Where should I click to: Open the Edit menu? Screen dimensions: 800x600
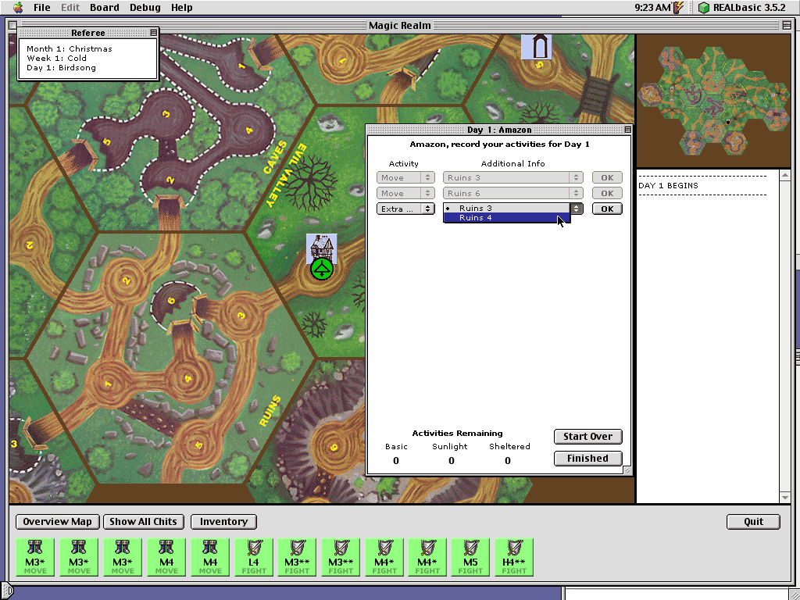click(70, 7)
